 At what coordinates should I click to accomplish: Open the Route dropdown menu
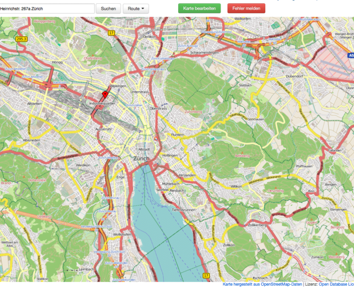click(136, 8)
